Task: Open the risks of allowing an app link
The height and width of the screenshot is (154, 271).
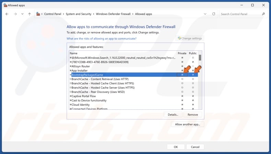Action: 101,39
